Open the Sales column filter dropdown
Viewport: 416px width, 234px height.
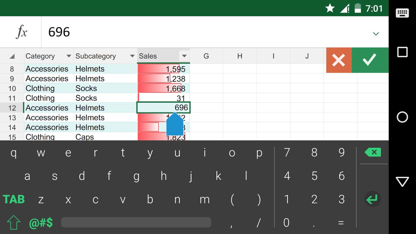(x=184, y=56)
